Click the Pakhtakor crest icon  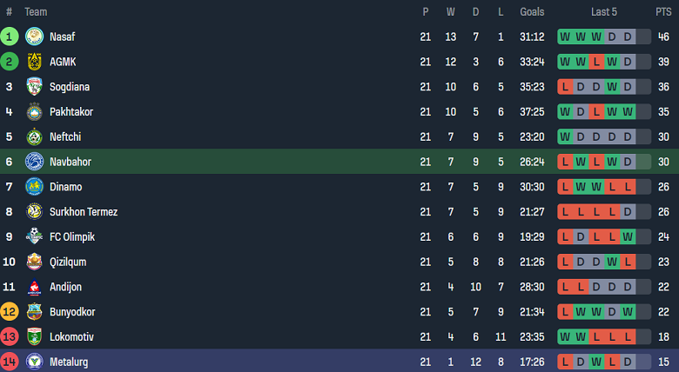34,111
